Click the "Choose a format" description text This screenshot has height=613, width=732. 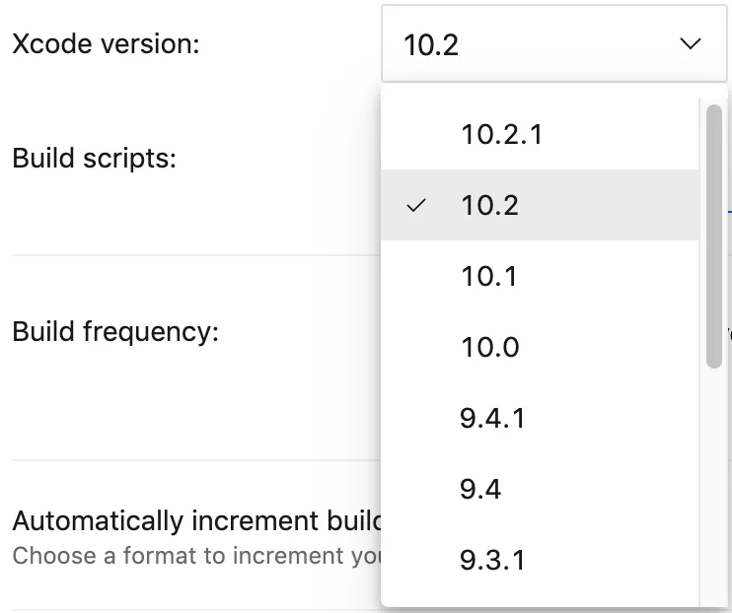click(x=195, y=556)
